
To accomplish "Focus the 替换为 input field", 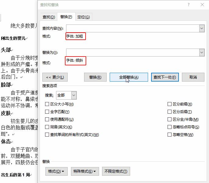I will tap(133, 53).
